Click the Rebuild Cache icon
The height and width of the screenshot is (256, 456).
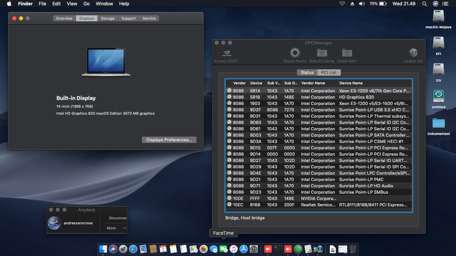pos(322,53)
